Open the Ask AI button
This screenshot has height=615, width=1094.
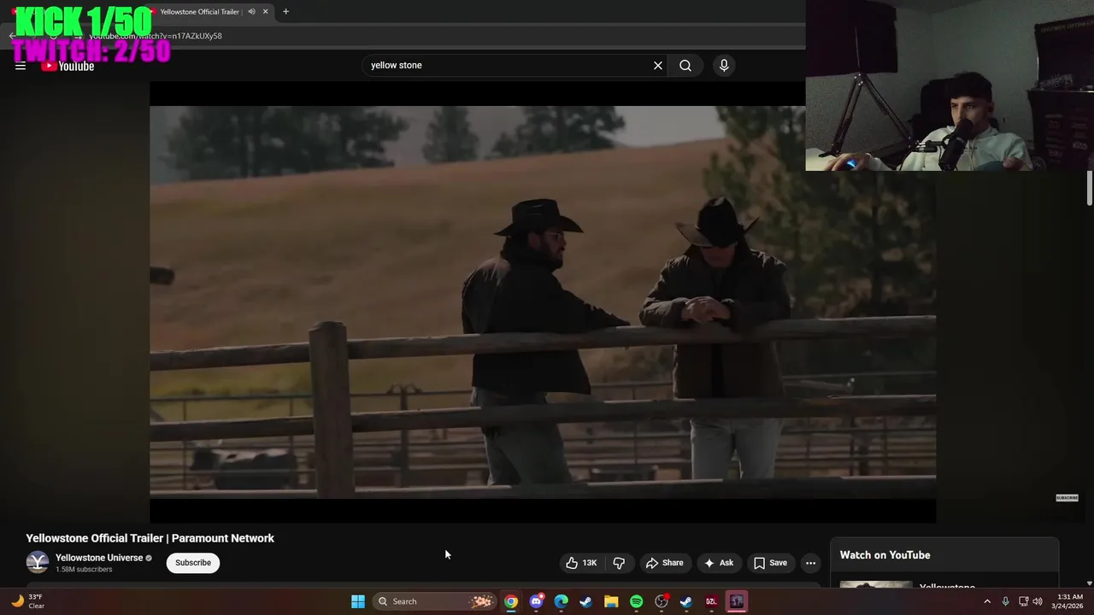718,563
